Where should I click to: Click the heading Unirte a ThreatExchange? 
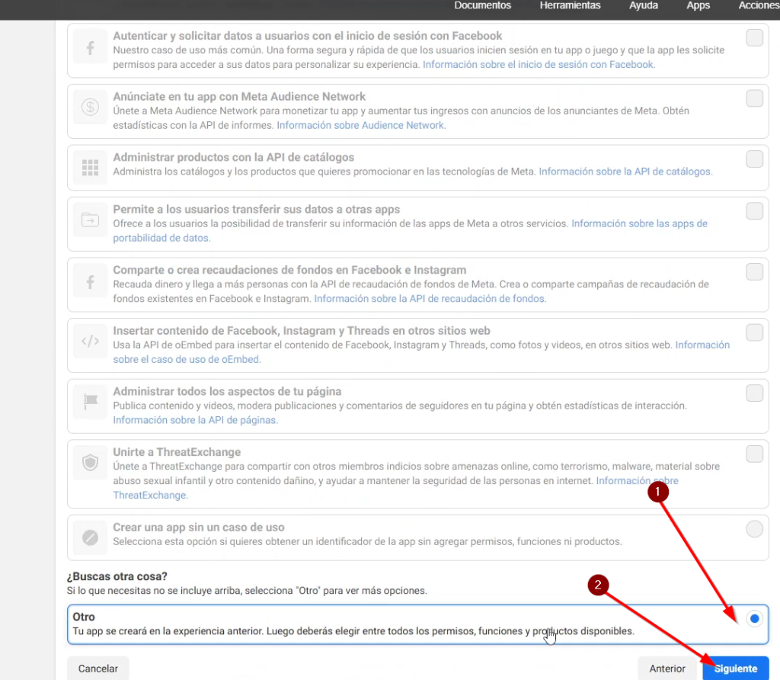[x=177, y=452]
